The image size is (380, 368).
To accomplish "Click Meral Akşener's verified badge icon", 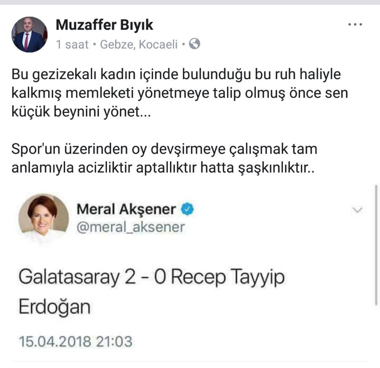I will (x=188, y=209).
